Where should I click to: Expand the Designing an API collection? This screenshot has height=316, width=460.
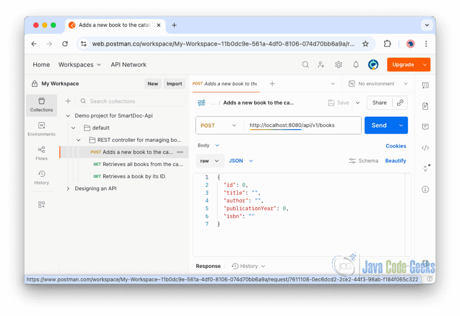(68, 189)
